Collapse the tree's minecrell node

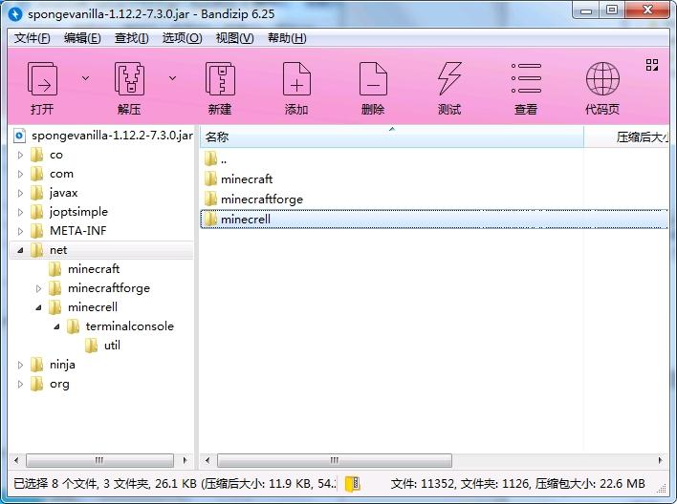point(38,307)
